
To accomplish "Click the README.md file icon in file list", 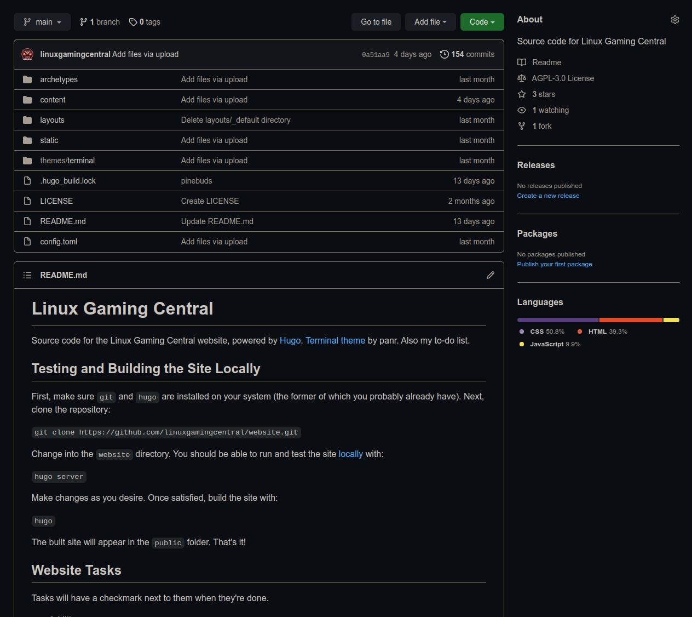I will 27,221.
